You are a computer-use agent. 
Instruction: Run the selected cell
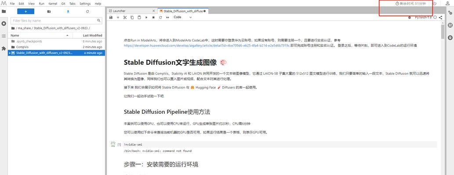[146, 17]
